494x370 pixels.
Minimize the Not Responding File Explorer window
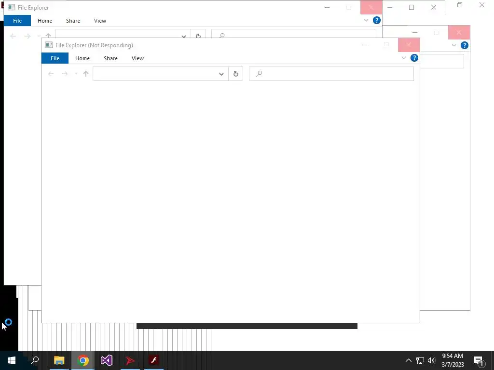pos(365,45)
